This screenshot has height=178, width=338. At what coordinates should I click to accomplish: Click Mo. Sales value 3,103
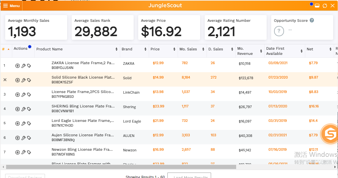click(x=186, y=135)
